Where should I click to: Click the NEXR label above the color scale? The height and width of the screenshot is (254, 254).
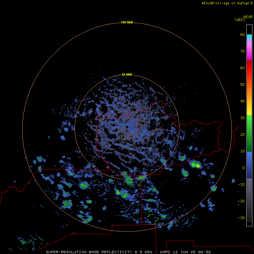click(248, 17)
